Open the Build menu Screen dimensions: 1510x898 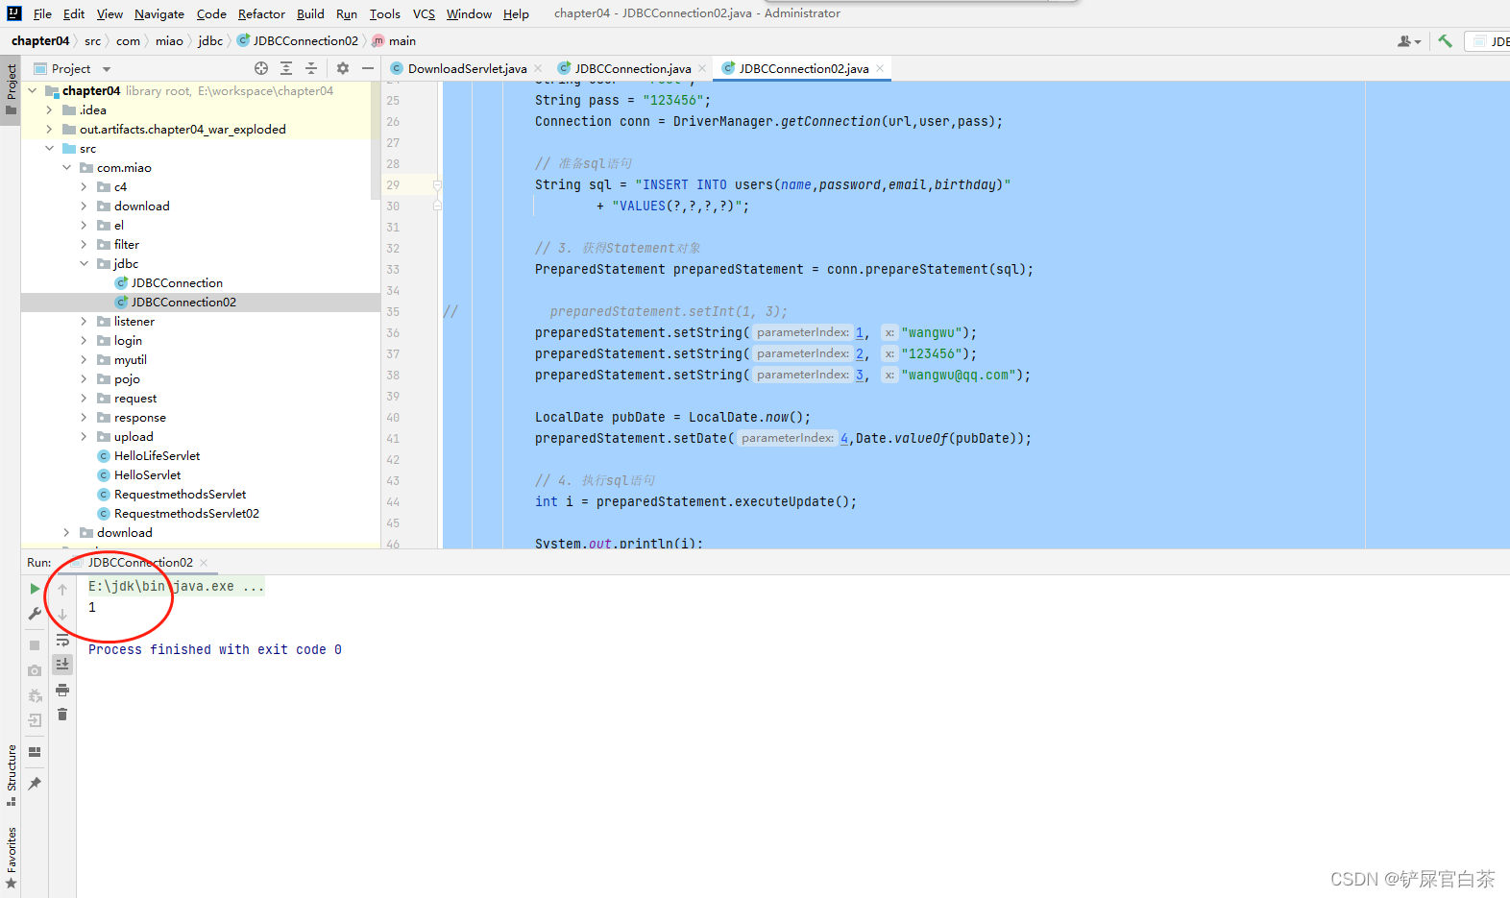click(x=310, y=13)
